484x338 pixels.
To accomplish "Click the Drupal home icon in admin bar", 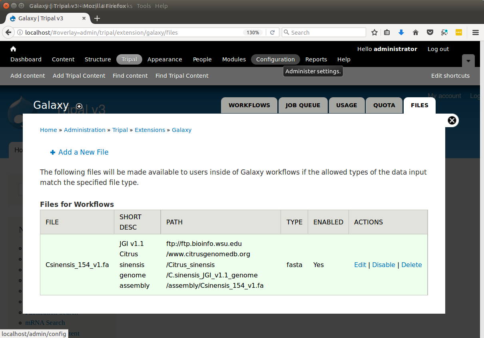I will 13,49.
